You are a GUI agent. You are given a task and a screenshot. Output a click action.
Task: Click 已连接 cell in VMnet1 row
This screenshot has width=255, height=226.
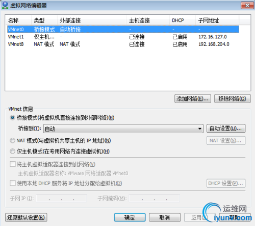137,37
